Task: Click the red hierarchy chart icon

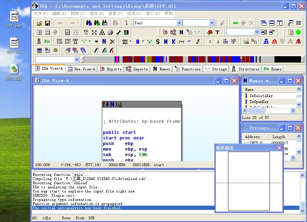Action: [274, 41]
